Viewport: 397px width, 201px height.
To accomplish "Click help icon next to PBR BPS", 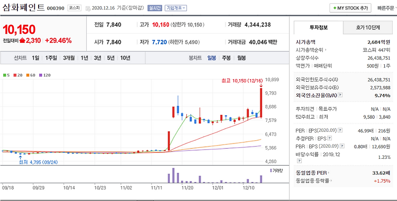I will click(x=342, y=146).
